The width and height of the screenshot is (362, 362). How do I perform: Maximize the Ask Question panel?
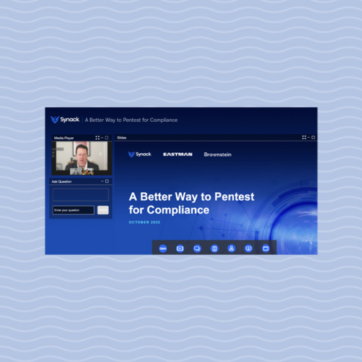(x=107, y=181)
